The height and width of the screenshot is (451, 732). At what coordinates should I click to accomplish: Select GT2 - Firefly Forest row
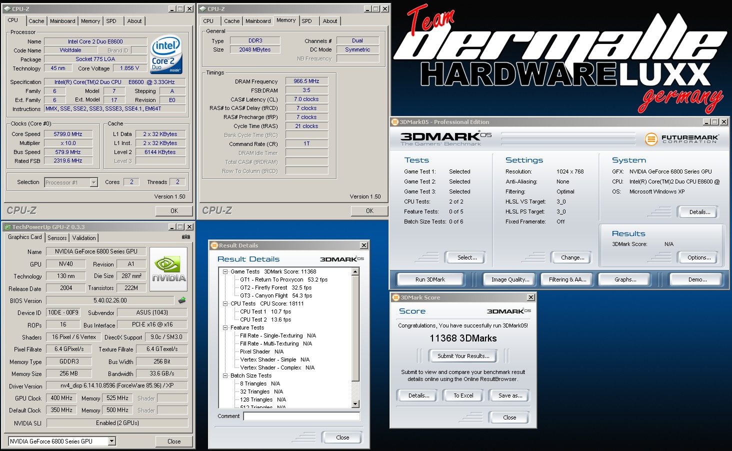click(275, 287)
